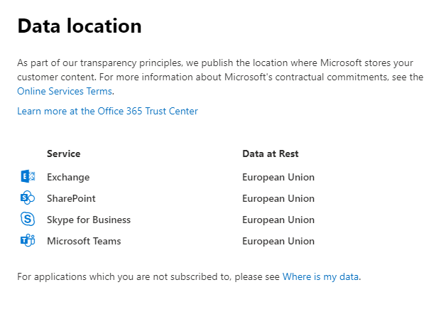436x329 pixels.
Task: Click the Service column header
Action: [64, 153]
